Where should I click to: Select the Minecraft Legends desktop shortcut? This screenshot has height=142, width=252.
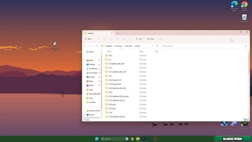point(224,125)
